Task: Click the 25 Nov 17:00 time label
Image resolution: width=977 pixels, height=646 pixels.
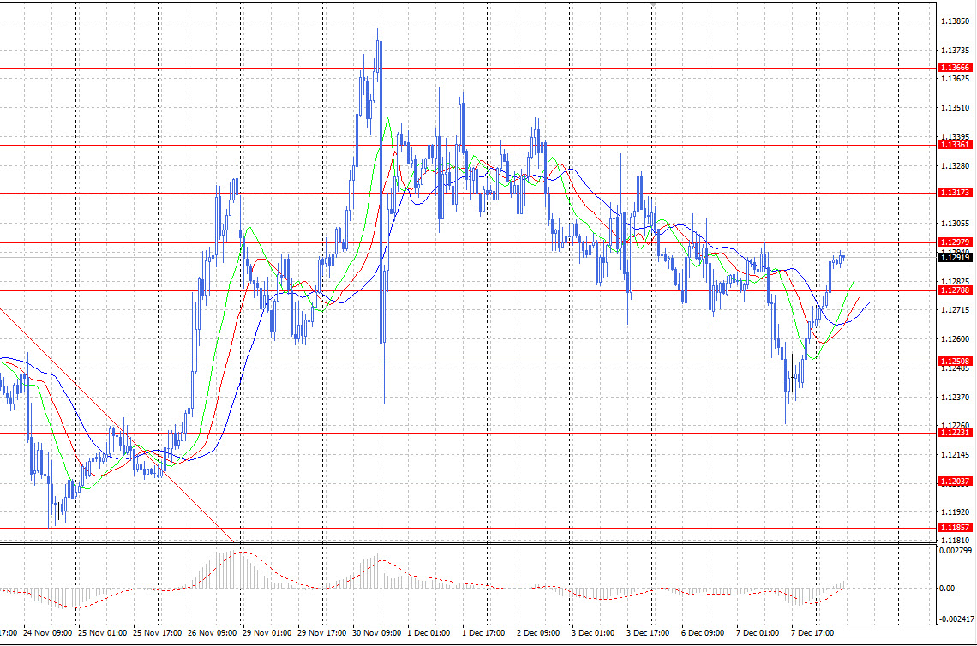Action: (157, 633)
